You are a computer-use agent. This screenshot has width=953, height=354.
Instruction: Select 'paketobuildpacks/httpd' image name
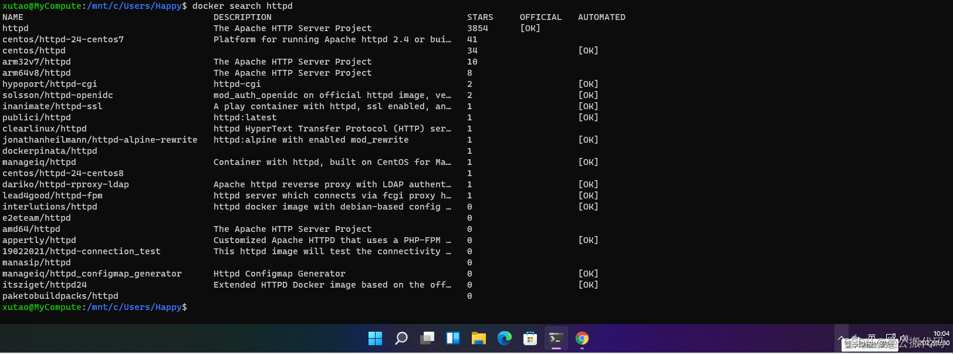tap(60, 296)
